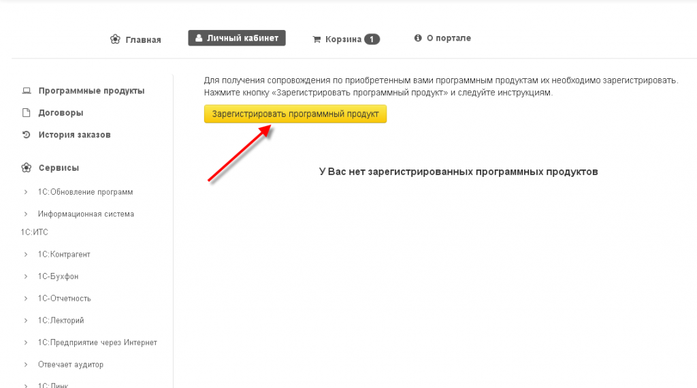Click the user icon in Личный кабинет

pos(199,38)
